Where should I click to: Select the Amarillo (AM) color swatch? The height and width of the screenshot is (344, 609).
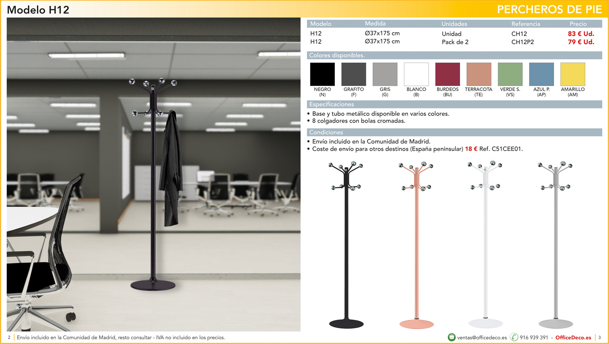click(x=573, y=74)
